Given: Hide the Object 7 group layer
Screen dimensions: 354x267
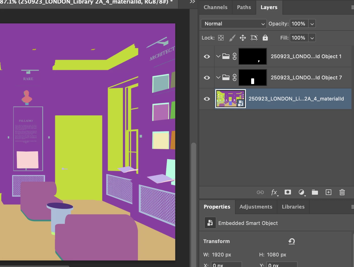Looking at the screenshot, I should click(x=207, y=78).
